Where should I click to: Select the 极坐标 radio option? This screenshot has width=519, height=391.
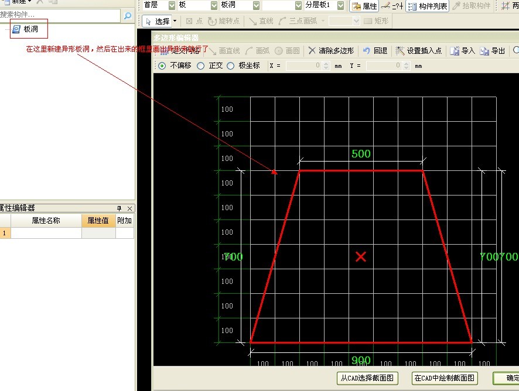point(230,66)
